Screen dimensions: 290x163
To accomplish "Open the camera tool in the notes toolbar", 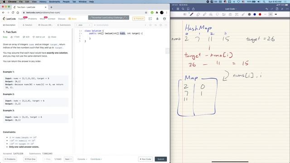I will pyautogui.click(x=230, y=14).
